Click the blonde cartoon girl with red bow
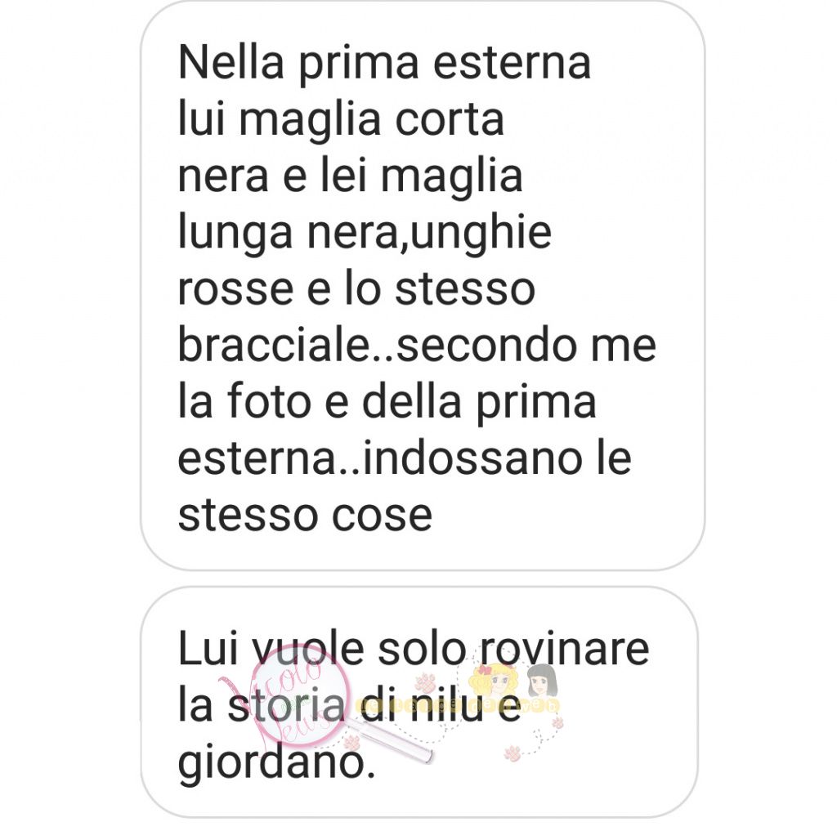The height and width of the screenshot is (831, 837). tap(494, 681)
